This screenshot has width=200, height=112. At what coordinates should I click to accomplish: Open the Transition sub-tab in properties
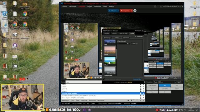(x=126, y=38)
